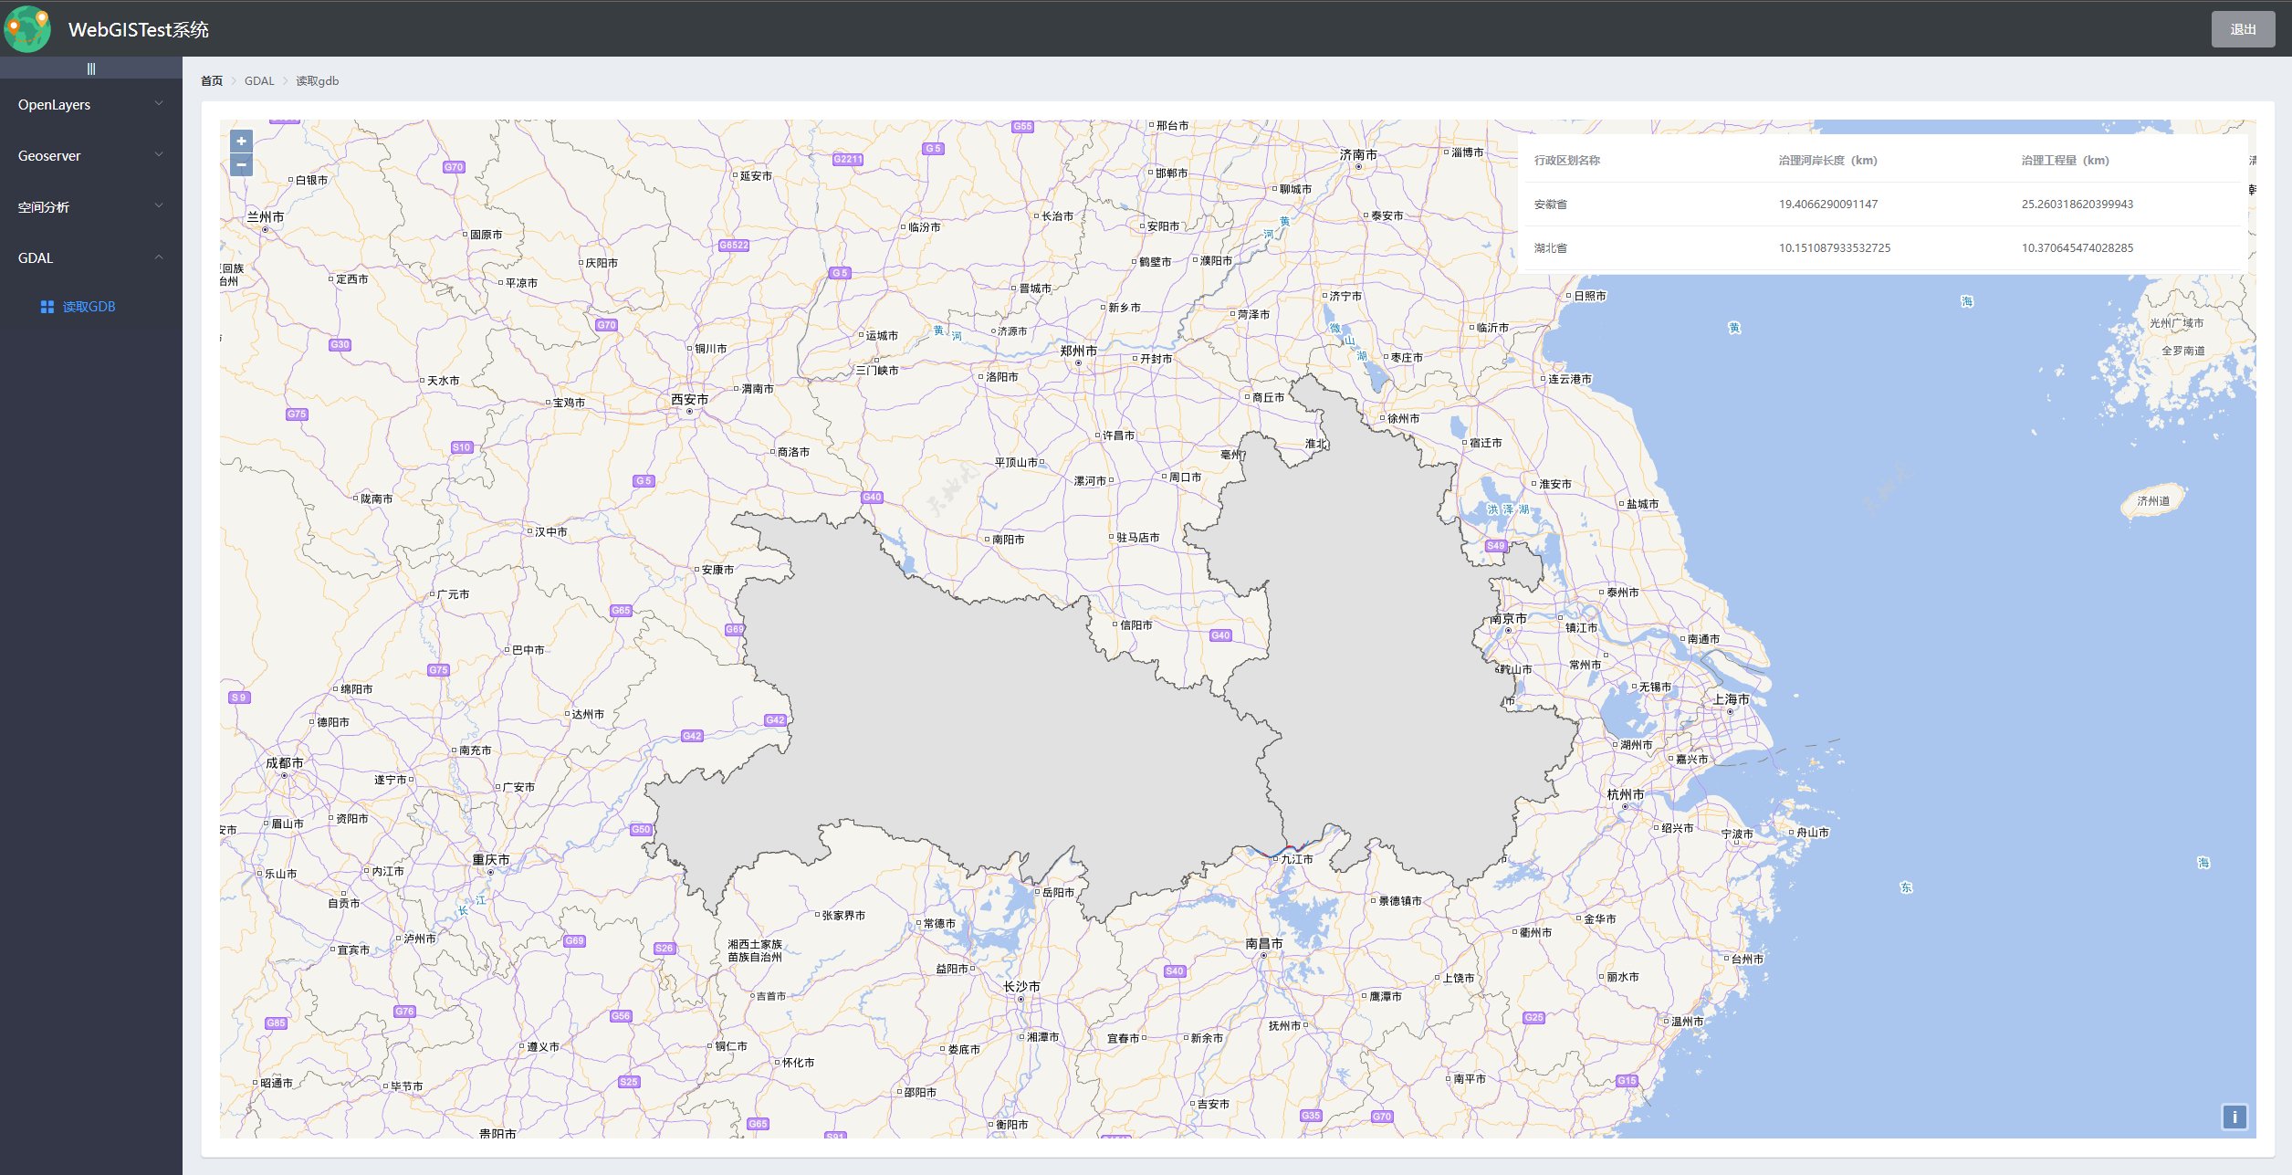Image resolution: width=2292 pixels, height=1175 pixels.
Task: Zoom out the map with minus button
Action: 241,164
